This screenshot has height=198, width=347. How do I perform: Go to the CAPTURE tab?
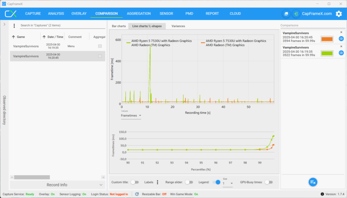tap(33, 14)
